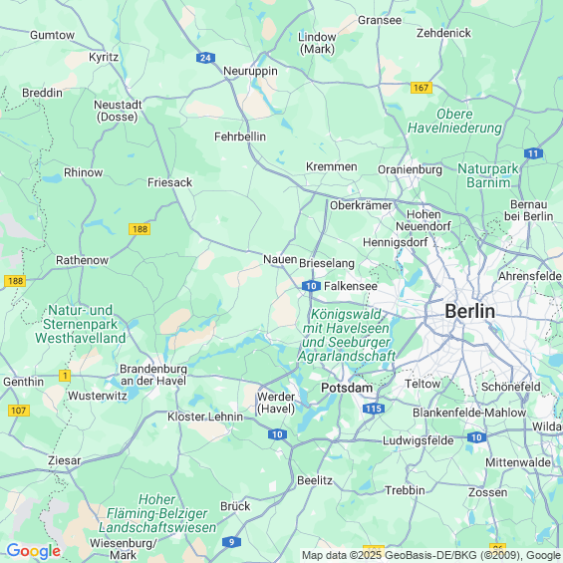
Task: Click the Rathenow town label
Action: click(82, 260)
